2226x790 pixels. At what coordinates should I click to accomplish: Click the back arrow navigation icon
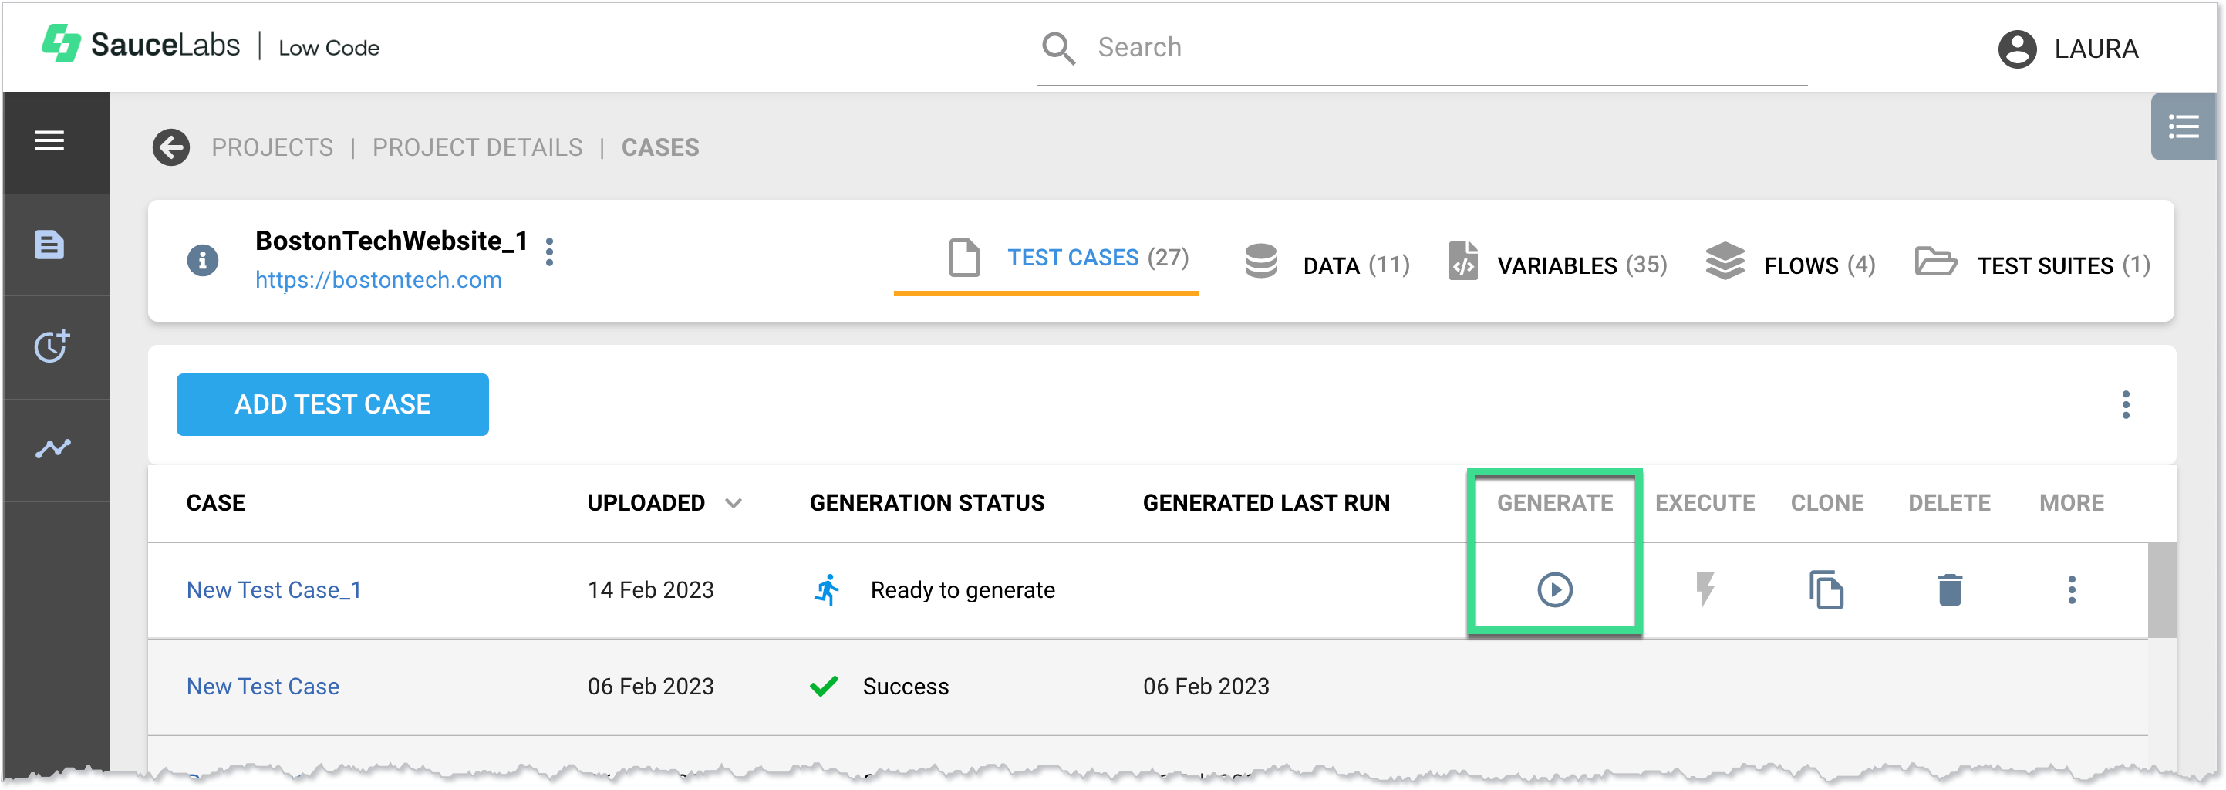[170, 147]
